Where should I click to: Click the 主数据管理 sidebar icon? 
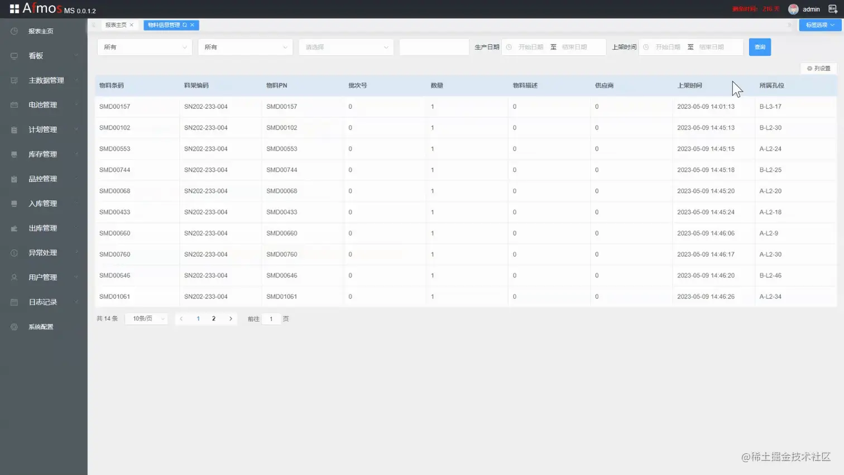point(14,80)
